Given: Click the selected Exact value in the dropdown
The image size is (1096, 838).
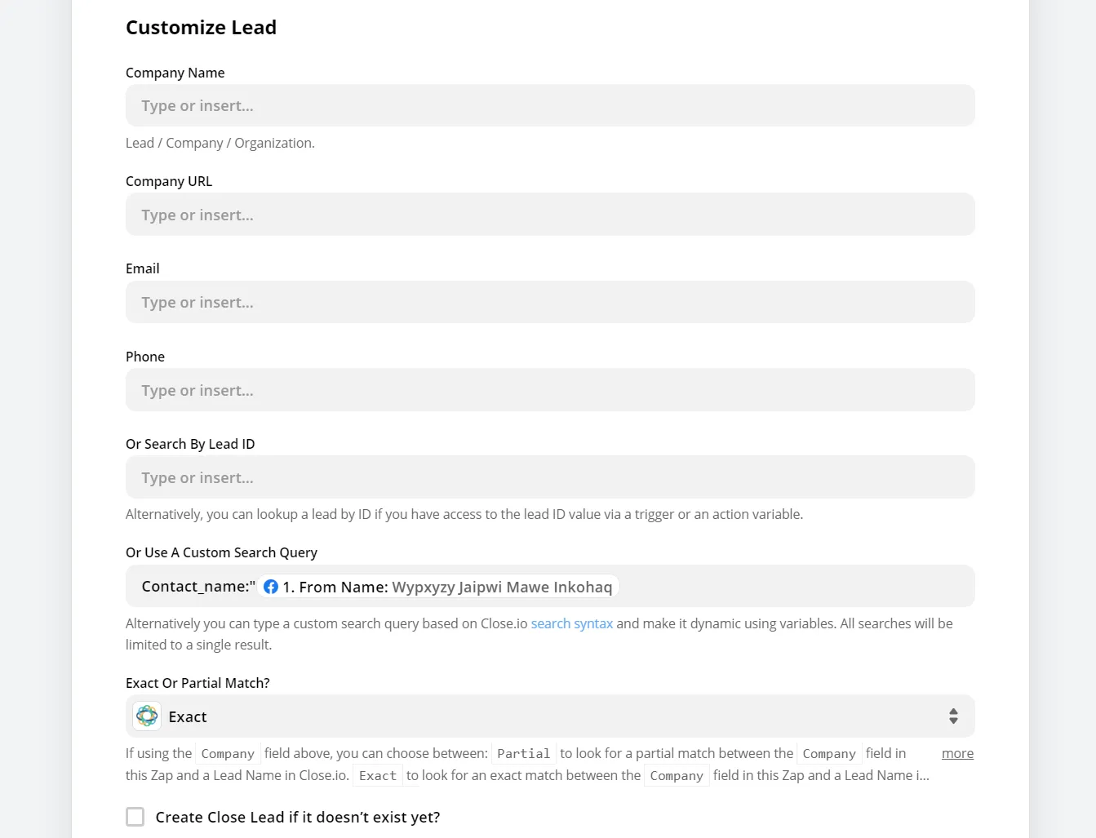Looking at the screenshot, I should pyautogui.click(x=188, y=717).
